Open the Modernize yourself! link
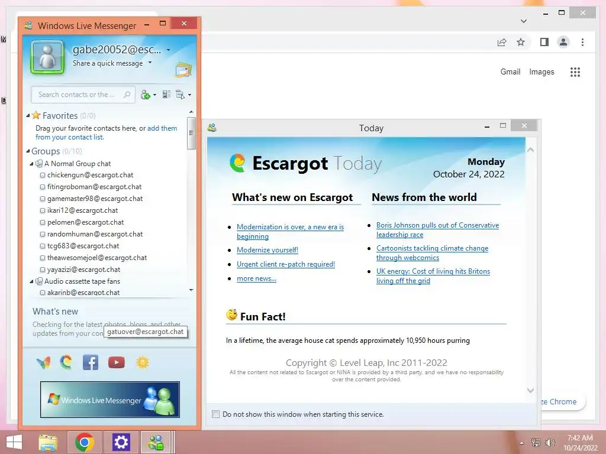This screenshot has height=454, width=606. 267,250
